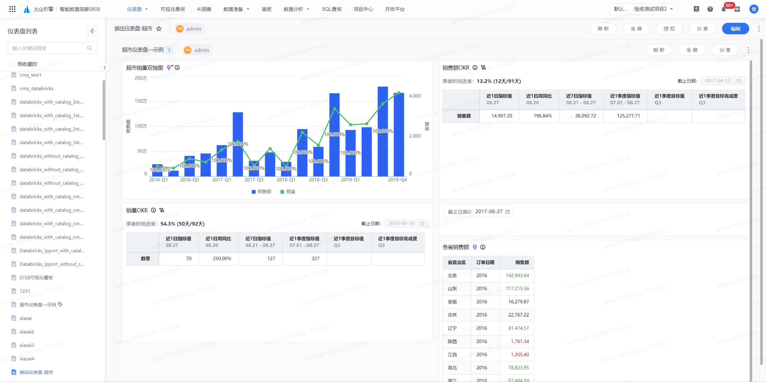Click the insight bulb on 各省销售额
The image size is (766, 382).
click(475, 247)
